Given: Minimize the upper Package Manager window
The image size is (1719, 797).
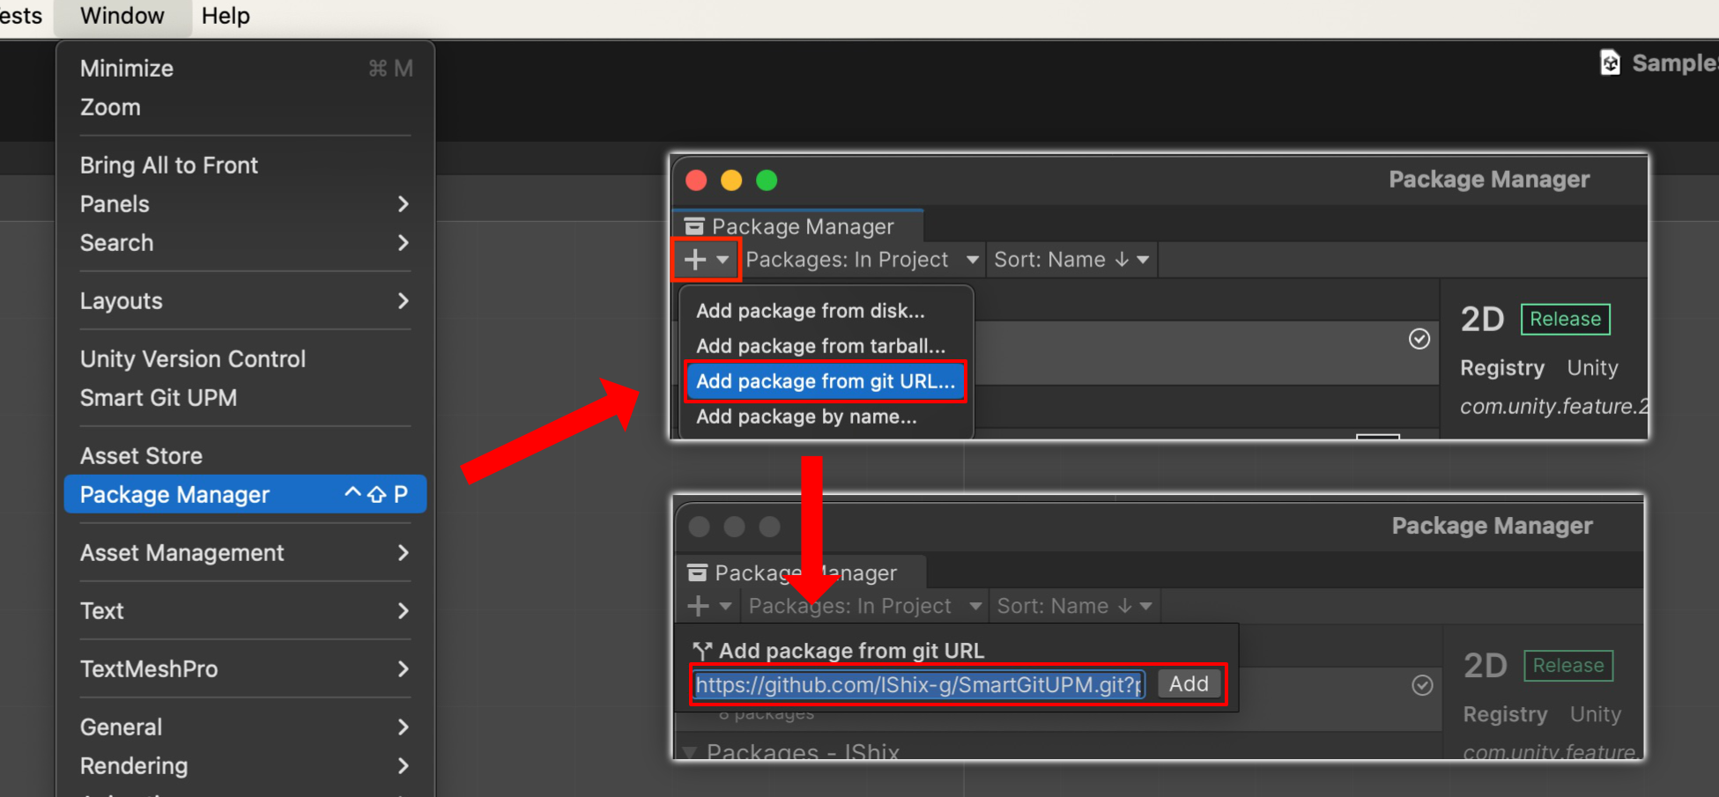Looking at the screenshot, I should tap(731, 181).
